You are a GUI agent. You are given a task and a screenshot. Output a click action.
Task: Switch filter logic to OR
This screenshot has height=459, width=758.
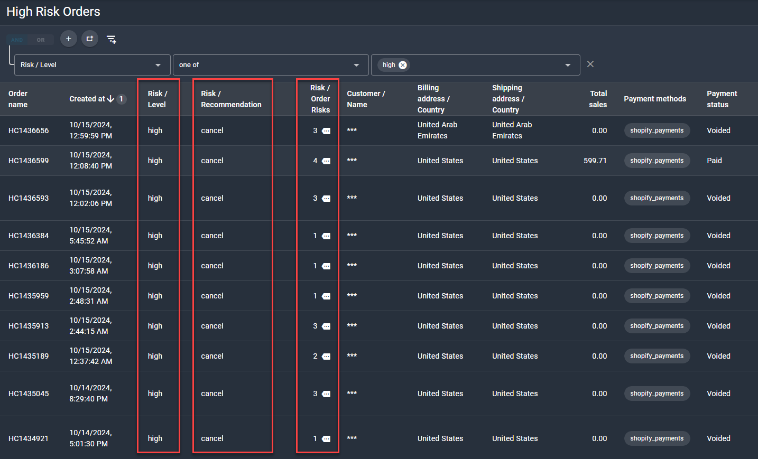tap(41, 40)
